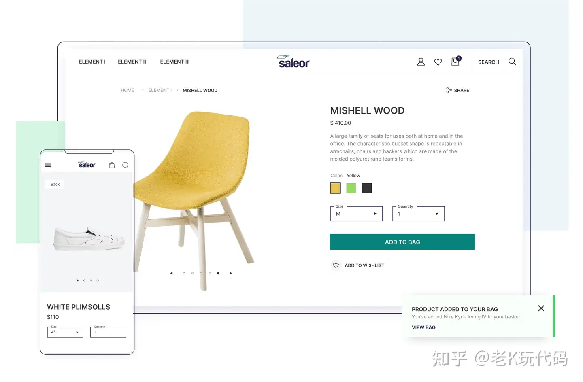Tap the mobile search icon
The width and height of the screenshot is (583, 382).
tap(126, 165)
